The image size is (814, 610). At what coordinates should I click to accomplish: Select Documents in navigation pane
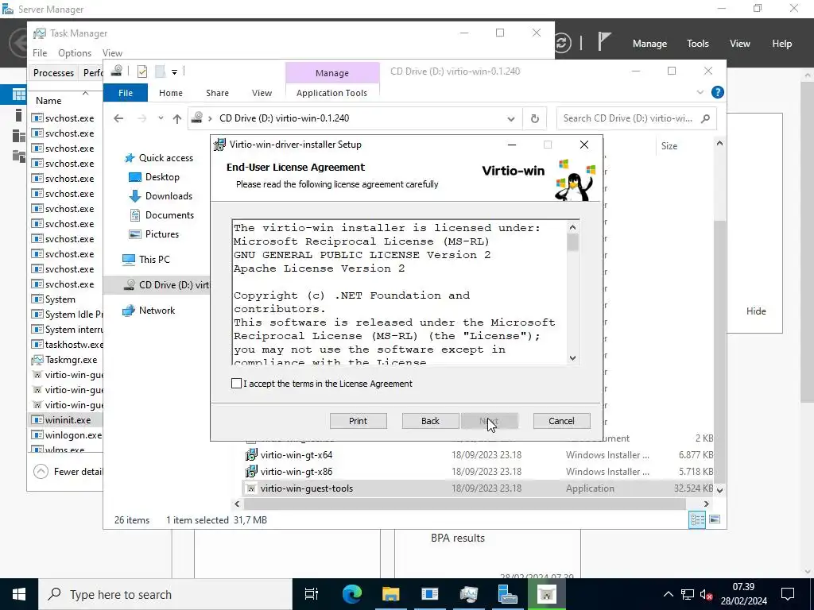161,214
